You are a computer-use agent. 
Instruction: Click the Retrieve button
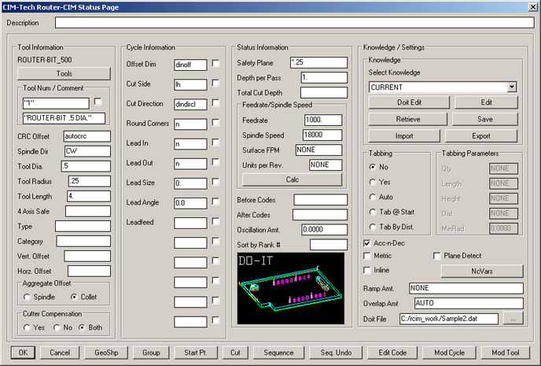tap(408, 119)
